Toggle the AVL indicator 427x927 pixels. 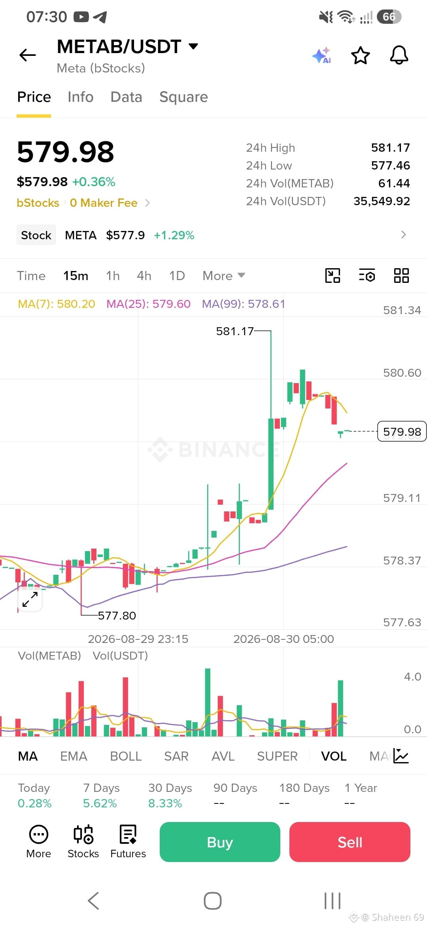point(223,756)
